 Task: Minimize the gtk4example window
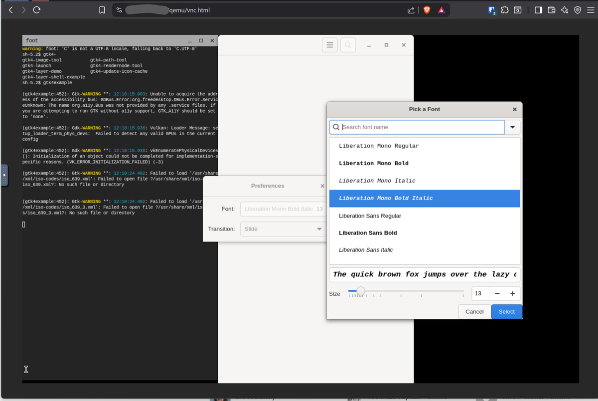pyautogui.click(x=369, y=45)
